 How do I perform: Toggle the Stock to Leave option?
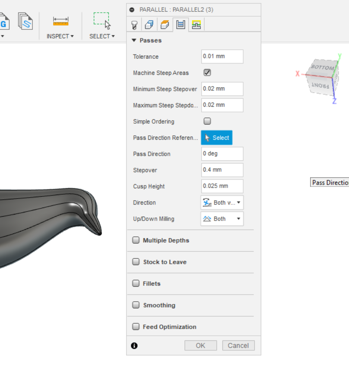click(136, 262)
